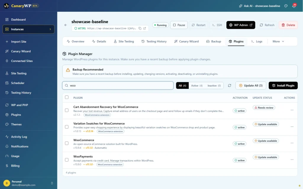Open Import Site in sidebar
The height and width of the screenshot is (189, 303).
pos(28,41)
